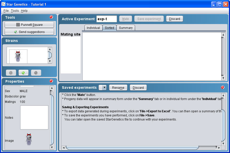Click the Notes text area
Image resolution: width=230 pixels, height=153 pixels.
[x=34, y=117]
